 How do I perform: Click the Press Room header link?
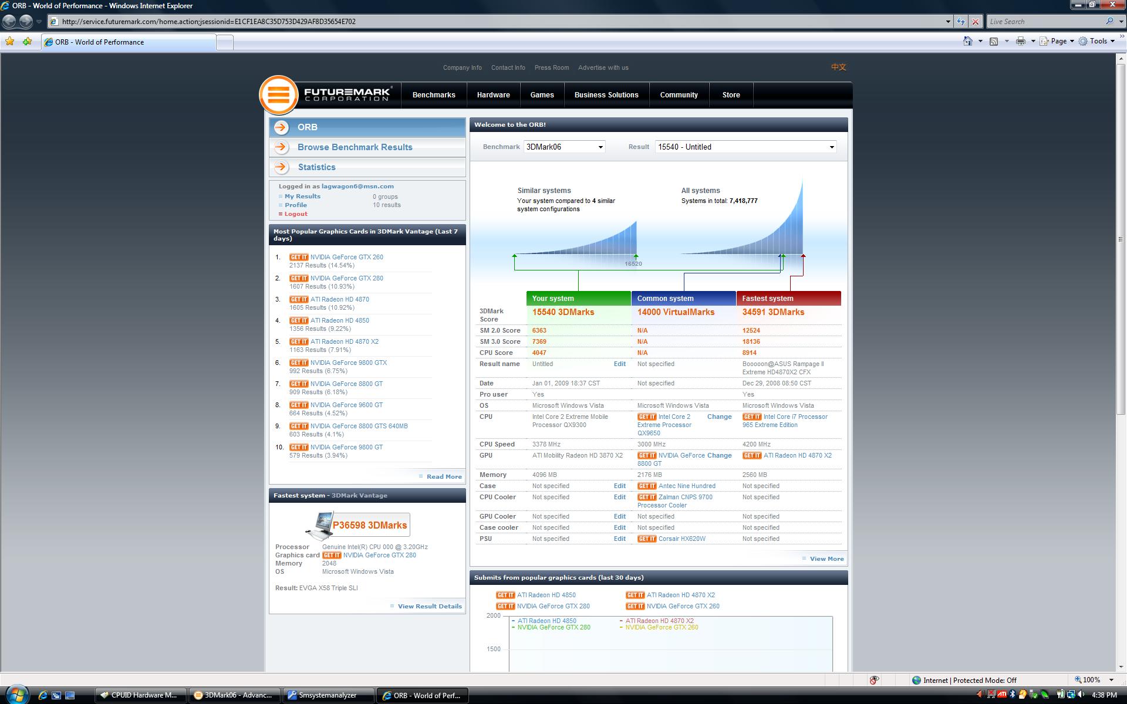pyautogui.click(x=551, y=67)
